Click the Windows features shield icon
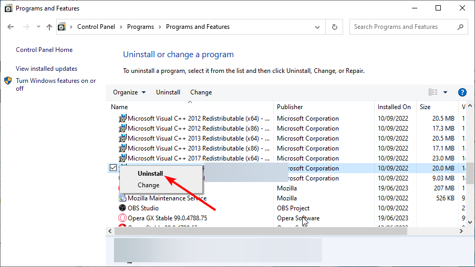This screenshot has width=475, height=267. tap(8, 81)
